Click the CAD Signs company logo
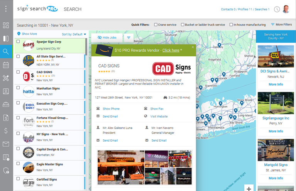This screenshot has height=191, width=296. (x=172, y=69)
